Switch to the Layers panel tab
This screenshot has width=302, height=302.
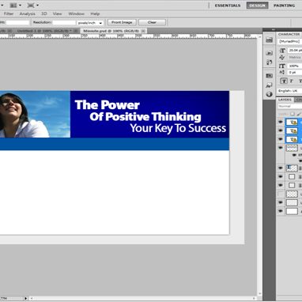click(285, 100)
